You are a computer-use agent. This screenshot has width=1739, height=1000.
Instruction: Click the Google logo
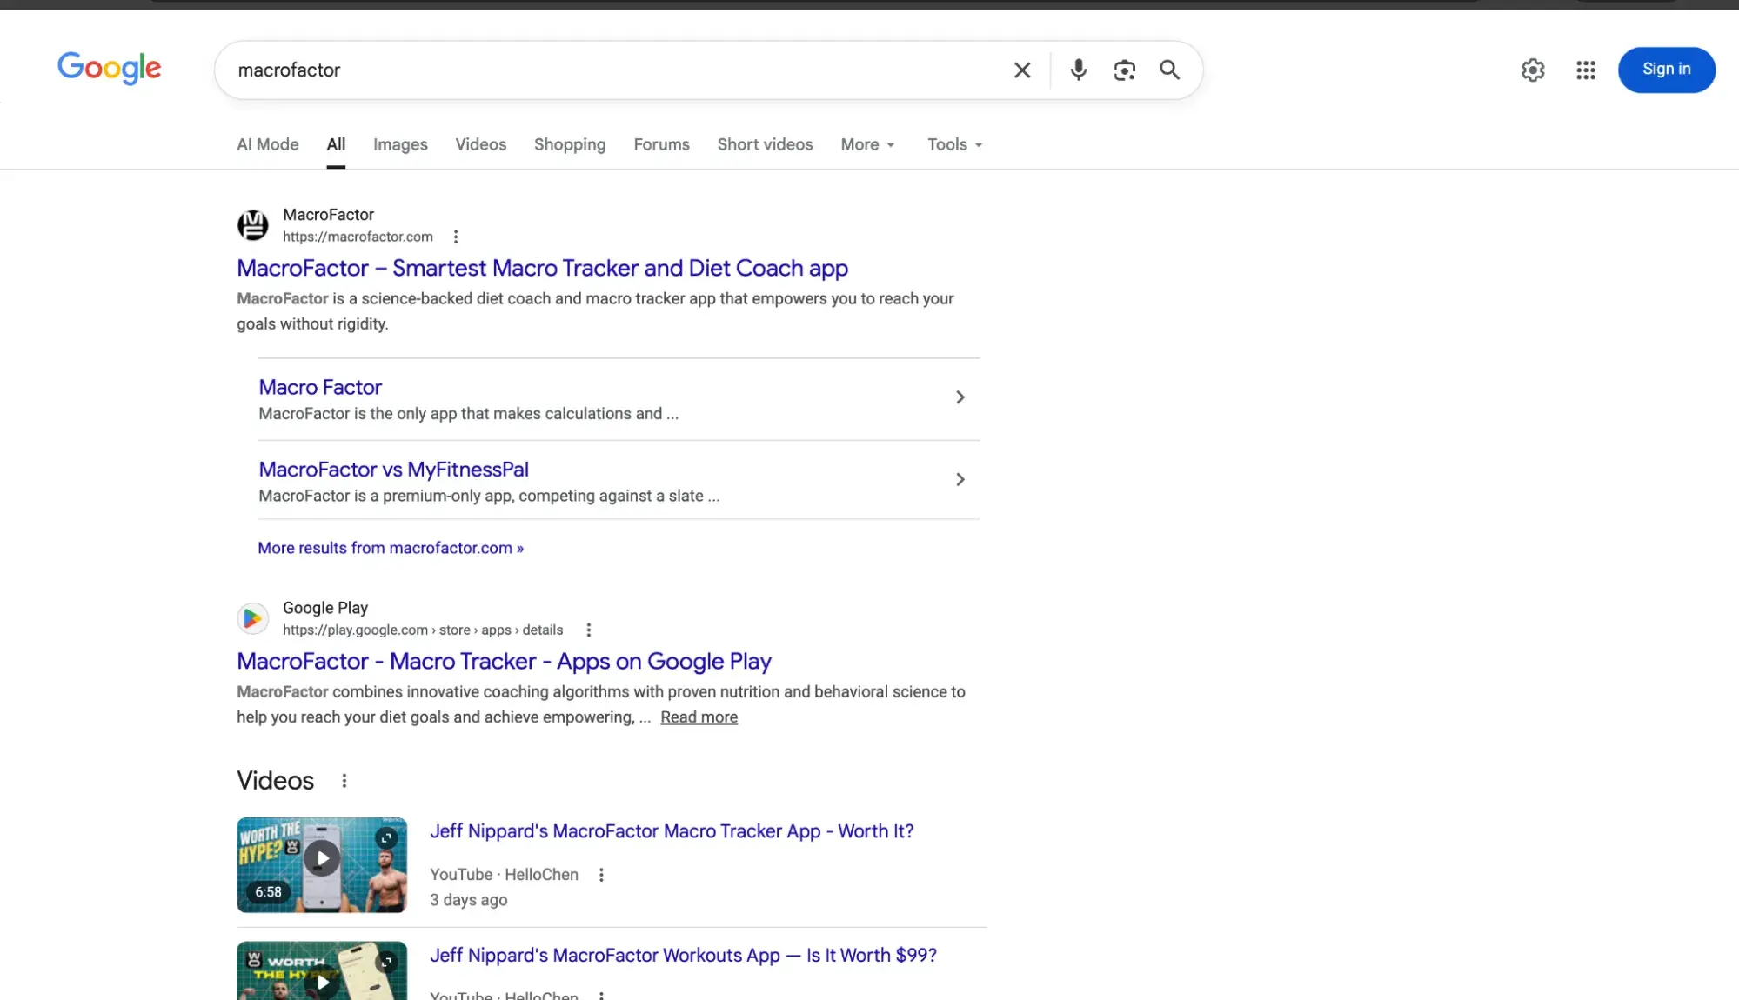[x=110, y=69]
